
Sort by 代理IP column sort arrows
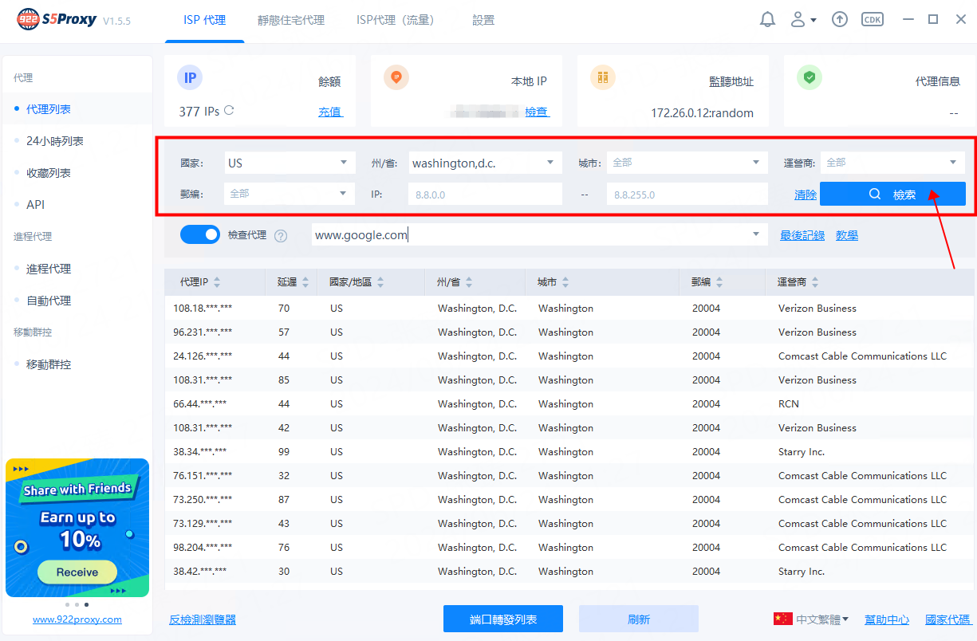217,282
